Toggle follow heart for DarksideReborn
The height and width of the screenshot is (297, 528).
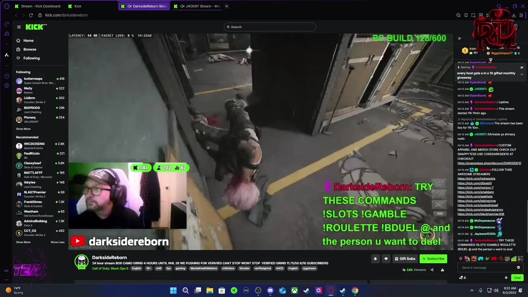[x=386, y=259]
